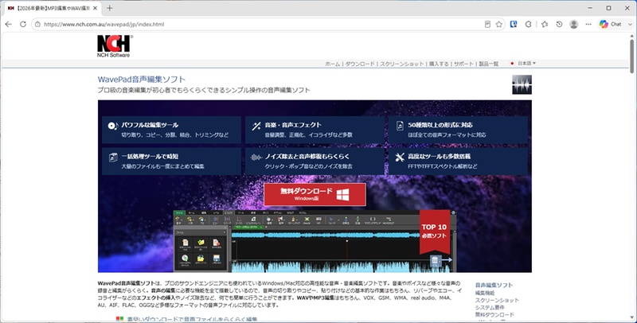Click the page vertical scrollbar thumb
637x323 pixels.
coord(632,56)
